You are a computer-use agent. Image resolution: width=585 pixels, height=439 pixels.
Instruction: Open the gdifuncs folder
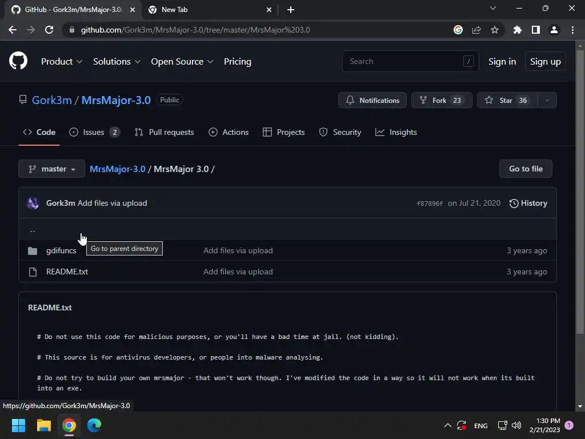pyautogui.click(x=61, y=250)
